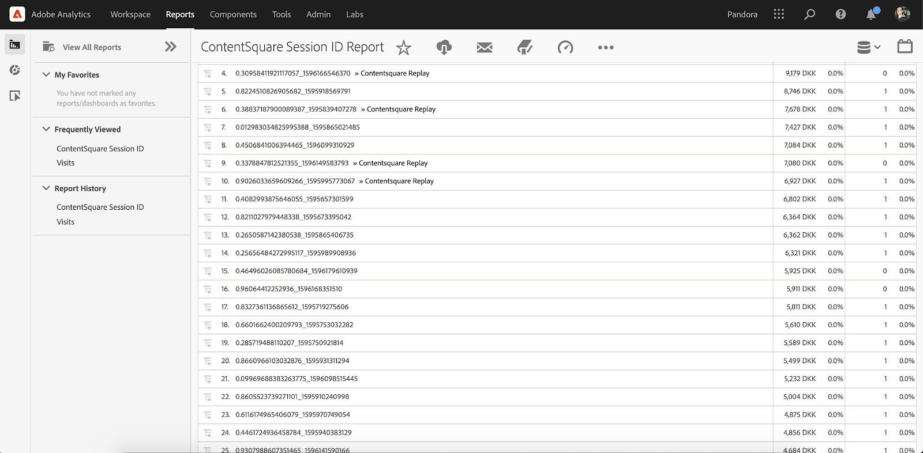Click the 6,802 DKK revenue cell
The width and height of the screenshot is (923, 453).
pyautogui.click(x=800, y=199)
